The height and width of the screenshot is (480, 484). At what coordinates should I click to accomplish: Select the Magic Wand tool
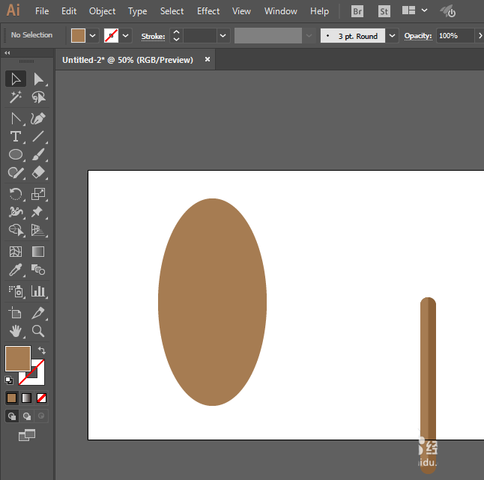coord(15,98)
